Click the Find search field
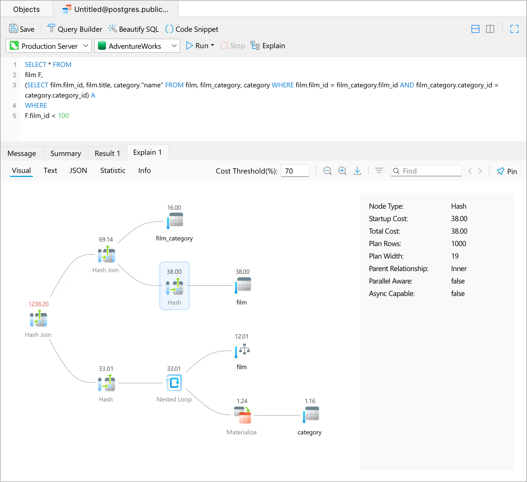 426,171
